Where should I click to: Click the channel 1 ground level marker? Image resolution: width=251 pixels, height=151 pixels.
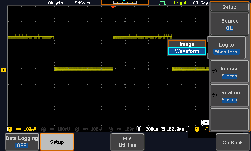pos(4,70)
